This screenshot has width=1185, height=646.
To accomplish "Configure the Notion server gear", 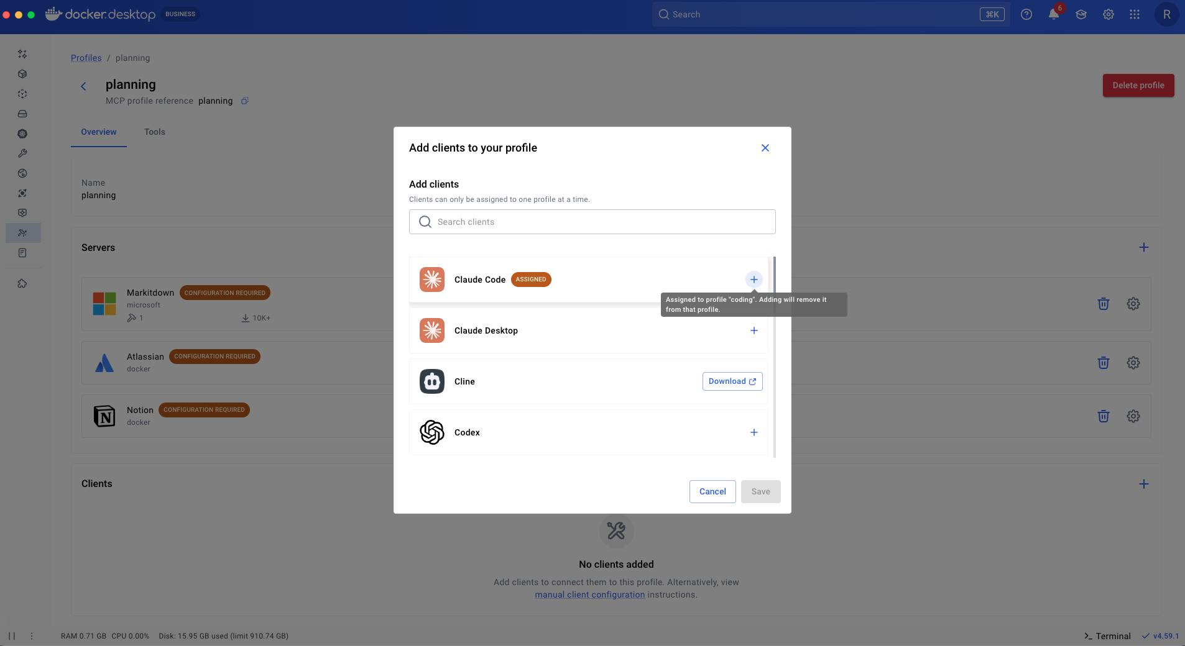I will click(1133, 416).
